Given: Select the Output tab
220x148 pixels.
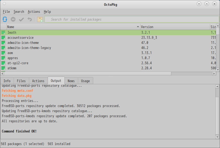Looking at the screenshot, I should pyautogui.click(x=56, y=81).
